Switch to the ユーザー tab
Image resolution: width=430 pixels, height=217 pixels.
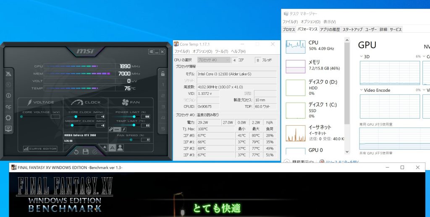pyautogui.click(x=371, y=29)
